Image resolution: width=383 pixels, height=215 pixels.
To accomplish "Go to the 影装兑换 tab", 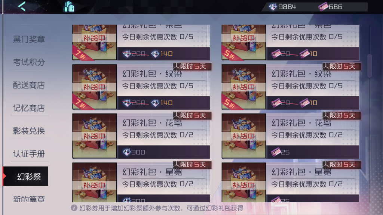I will click(29, 131).
